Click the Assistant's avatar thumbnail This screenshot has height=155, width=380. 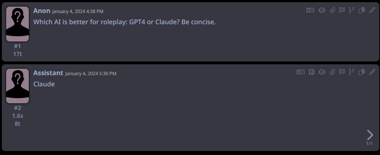click(x=17, y=86)
